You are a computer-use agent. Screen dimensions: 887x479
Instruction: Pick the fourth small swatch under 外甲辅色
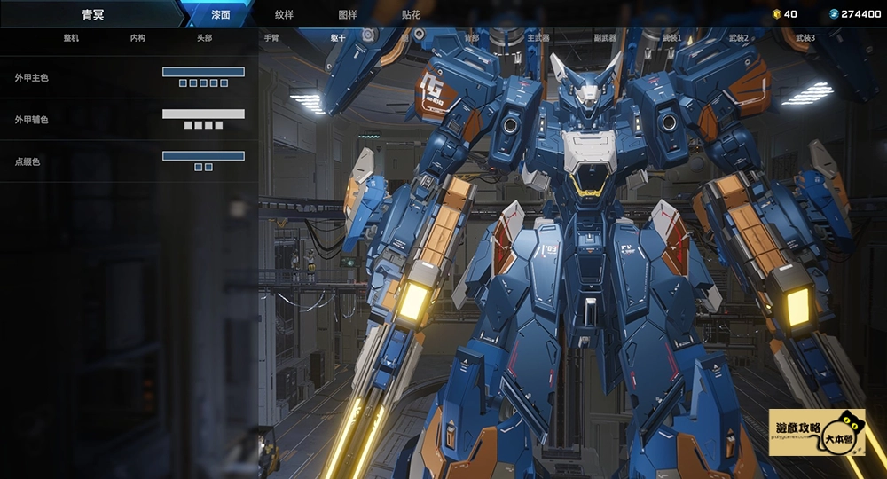(x=219, y=125)
